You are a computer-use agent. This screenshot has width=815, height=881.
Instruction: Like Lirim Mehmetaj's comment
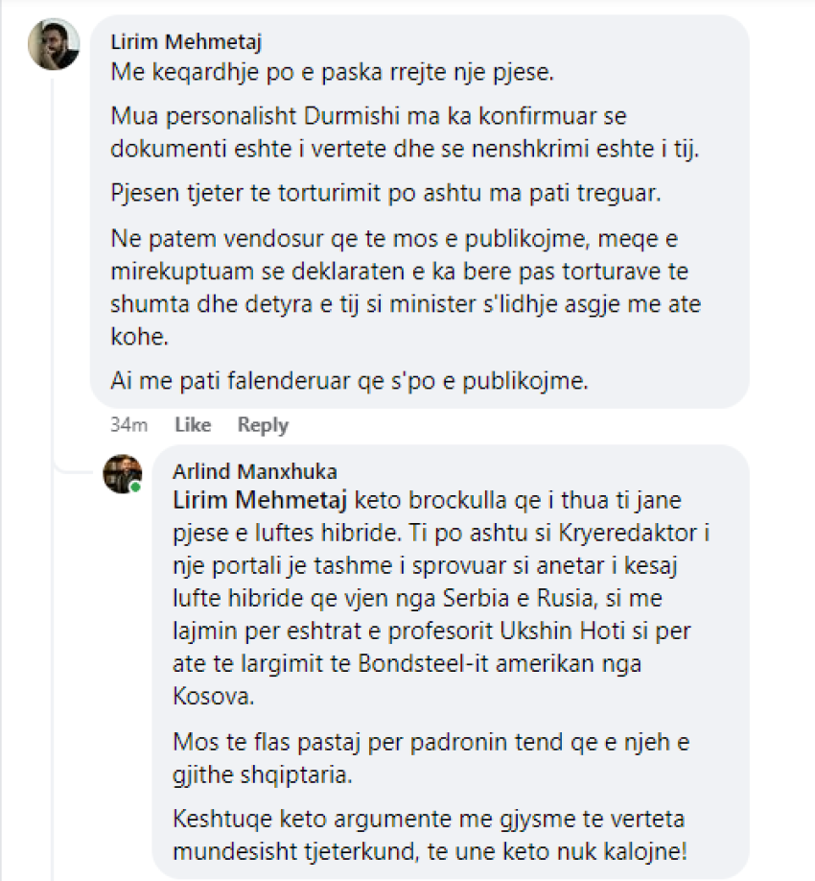(x=193, y=425)
